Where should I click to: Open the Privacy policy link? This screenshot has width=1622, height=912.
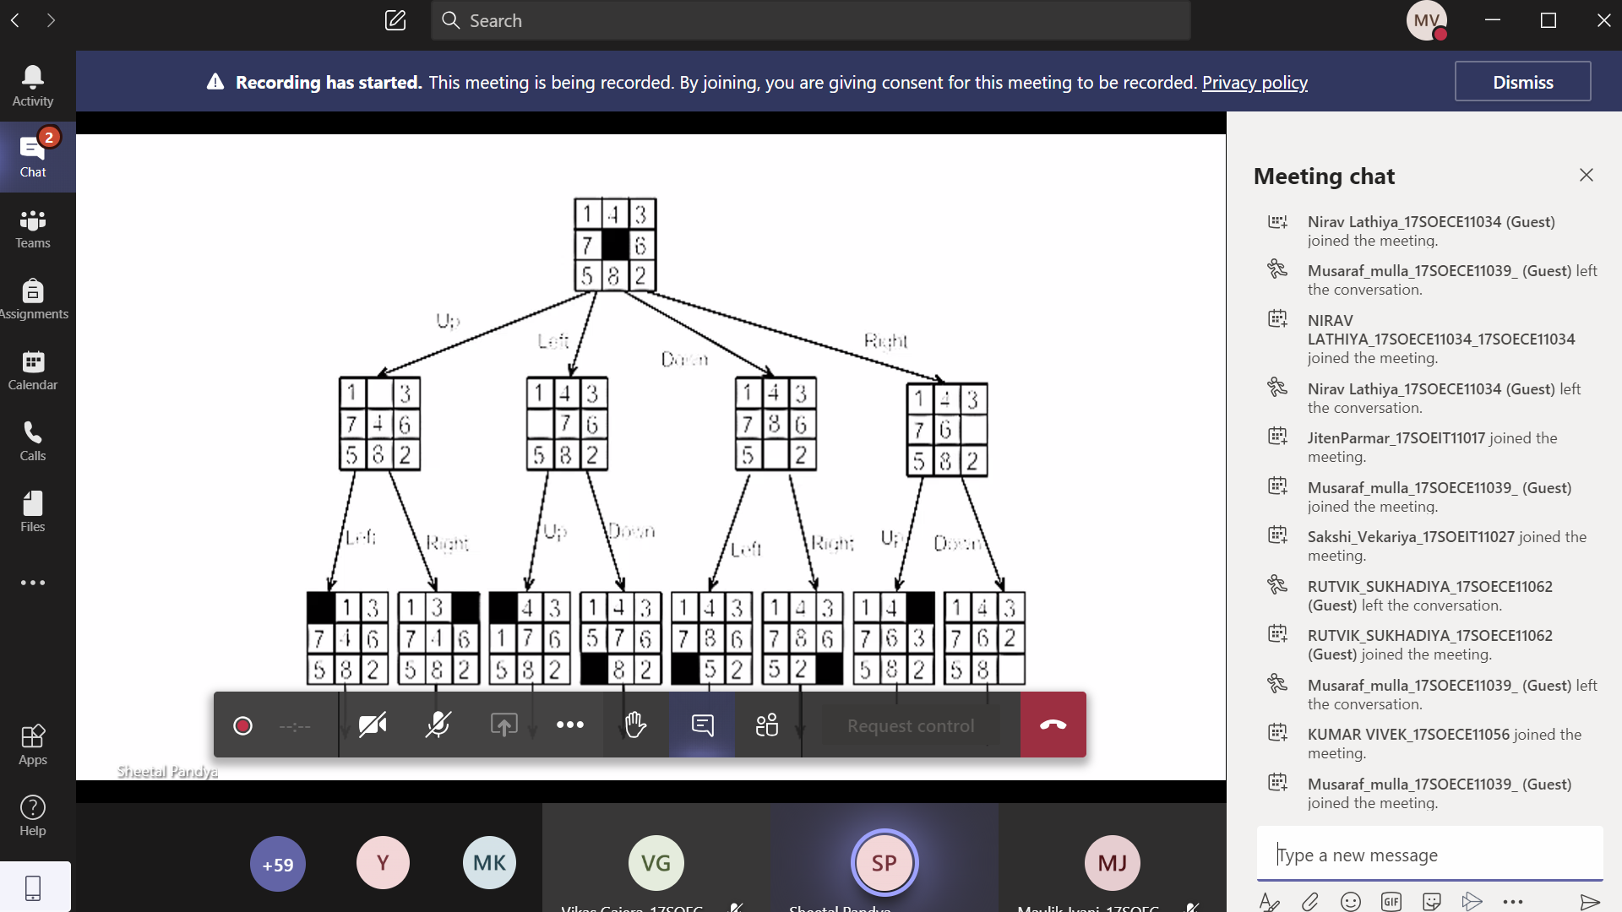[1255, 82]
